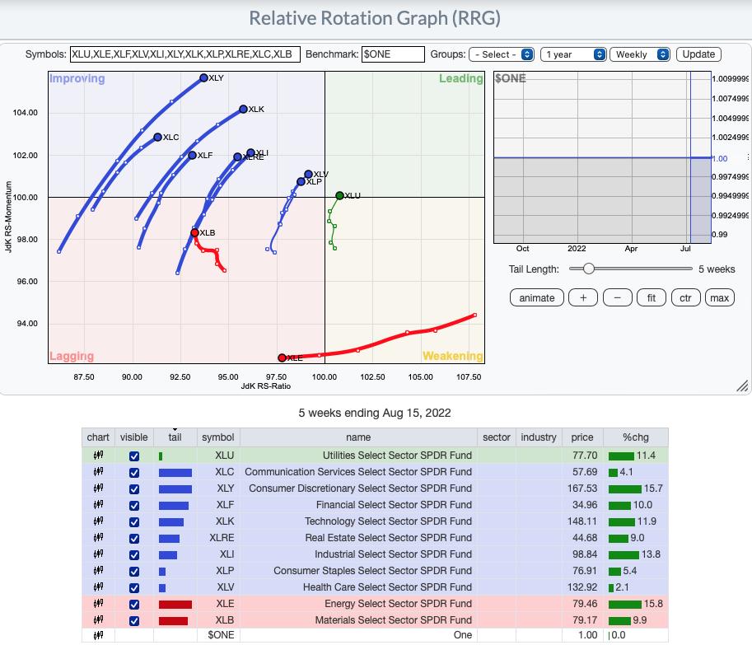Open the chart icon in $ONE row

(x=98, y=635)
